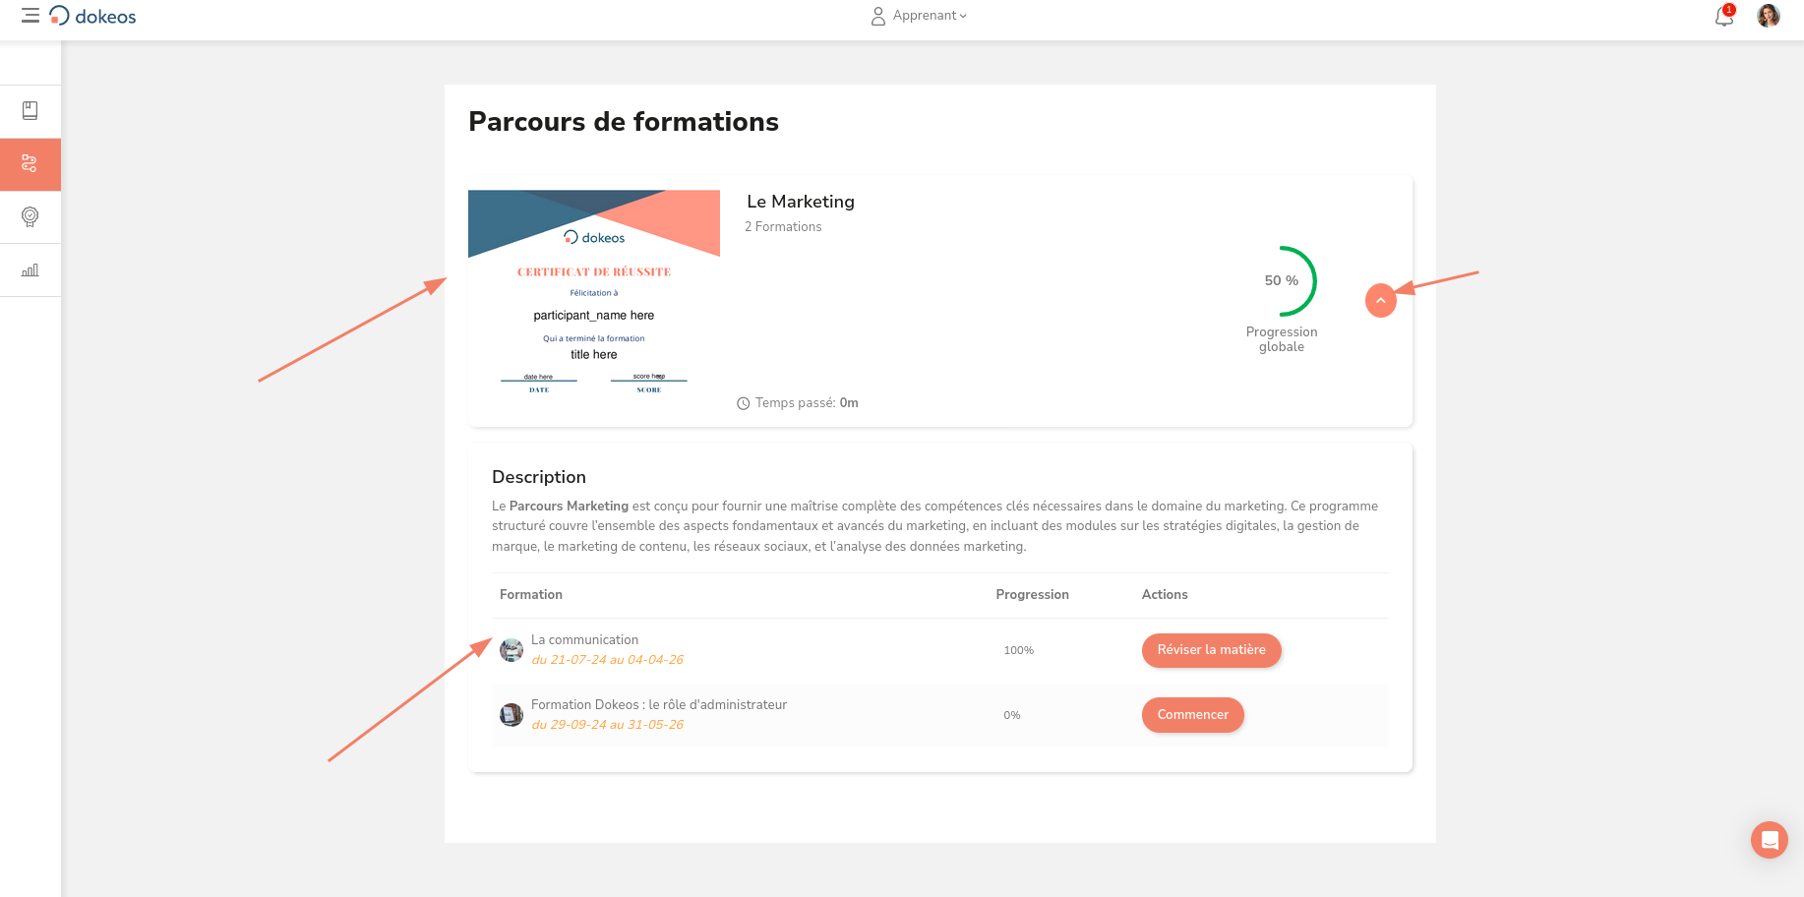Viewport: 1804px width, 897px height.
Task: Click the Le Marketing path title
Action: pos(801,202)
